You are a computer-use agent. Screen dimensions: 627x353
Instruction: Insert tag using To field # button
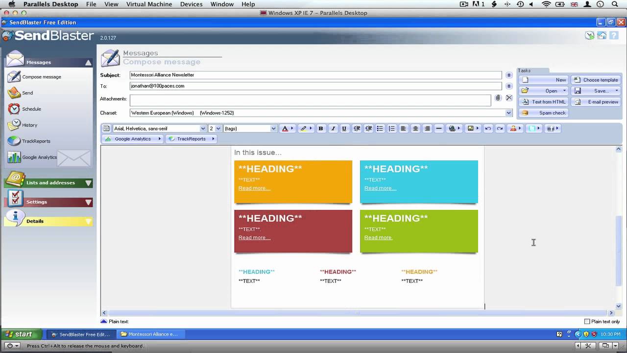point(509,86)
